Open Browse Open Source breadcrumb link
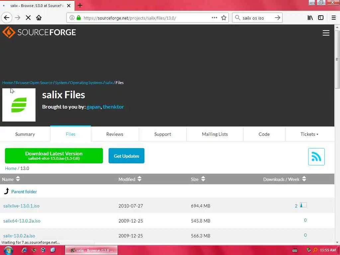This screenshot has height=255, width=340. [34, 83]
